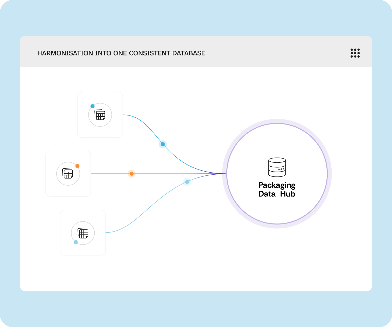Click the bottom spreadsheet source icon
The width and height of the screenshot is (392, 327).
(x=83, y=233)
